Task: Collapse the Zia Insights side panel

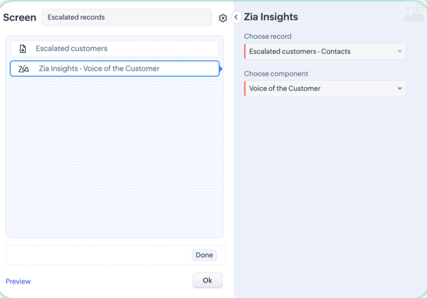Action: [236, 17]
